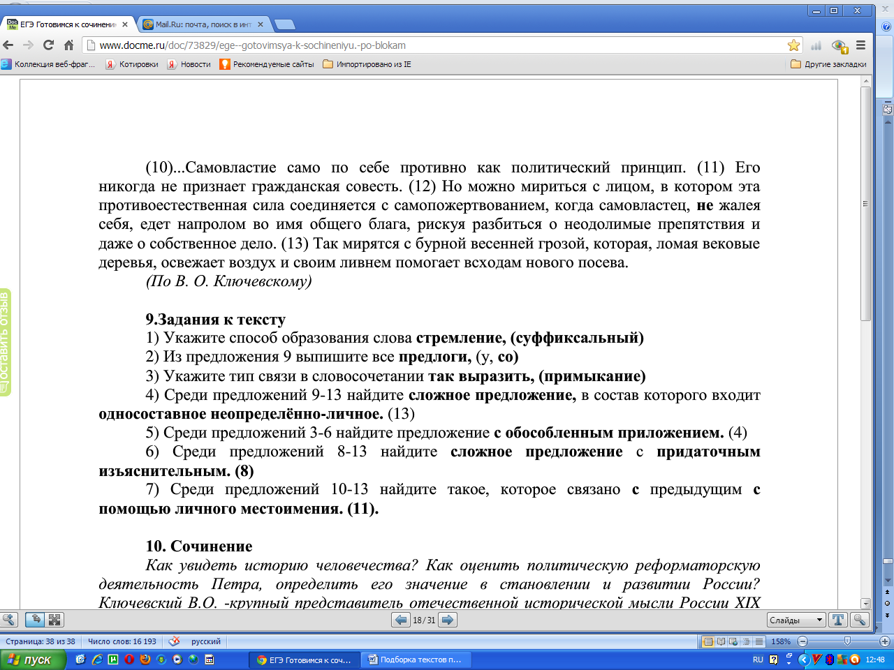Click the page scrollbar up arrow
The height and width of the screenshot is (670, 894).
866,82
